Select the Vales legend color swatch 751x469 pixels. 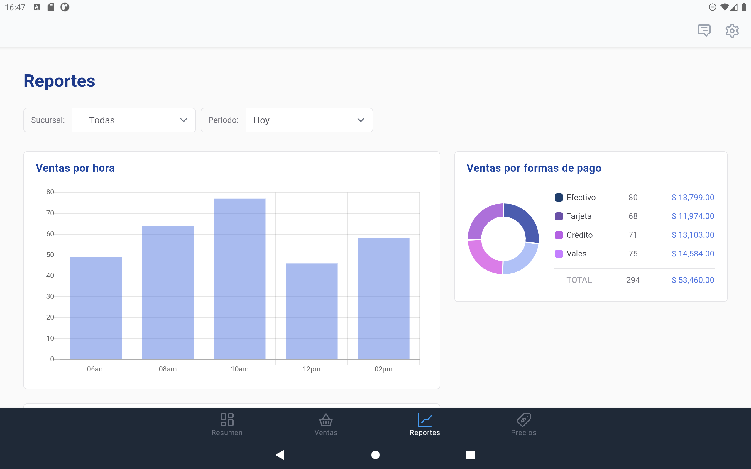pos(559,254)
